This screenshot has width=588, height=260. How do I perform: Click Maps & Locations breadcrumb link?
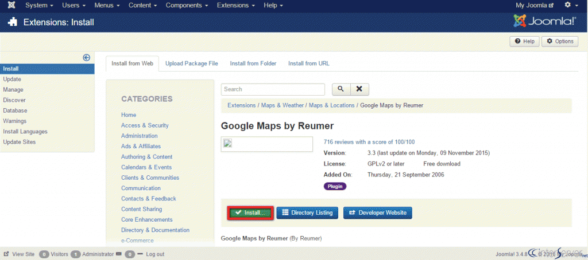click(x=331, y=105)
